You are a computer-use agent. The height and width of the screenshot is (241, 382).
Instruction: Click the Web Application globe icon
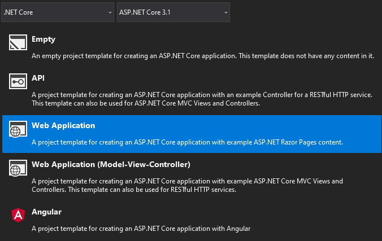(x=18, y=129)
